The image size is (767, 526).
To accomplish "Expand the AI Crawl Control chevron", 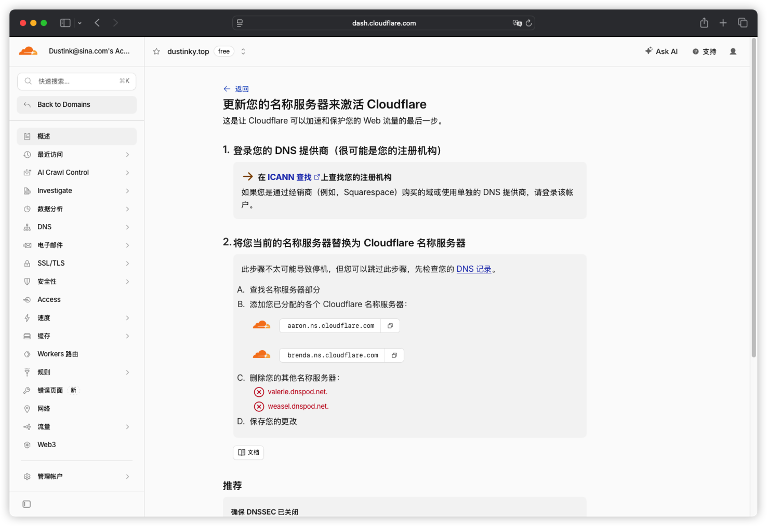I will click(x=127, y=173).
